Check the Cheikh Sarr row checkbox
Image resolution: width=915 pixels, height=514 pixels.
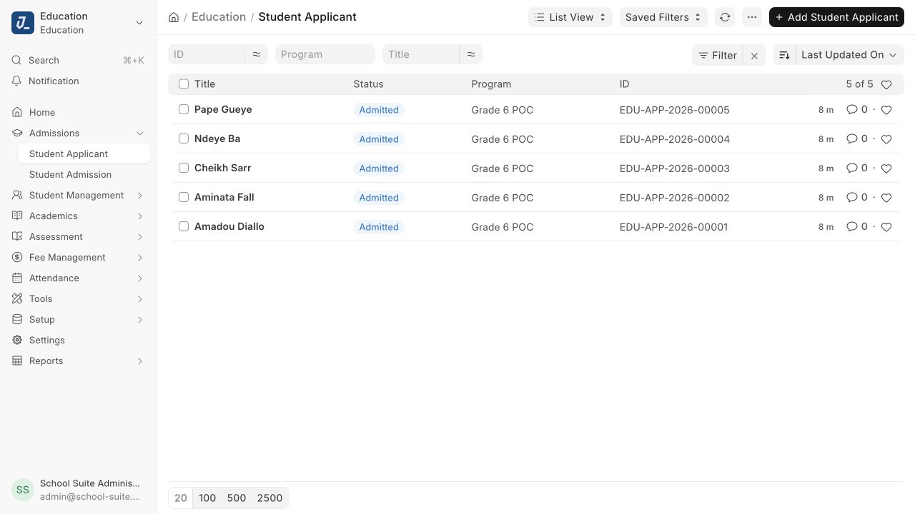tap(184, 168)
